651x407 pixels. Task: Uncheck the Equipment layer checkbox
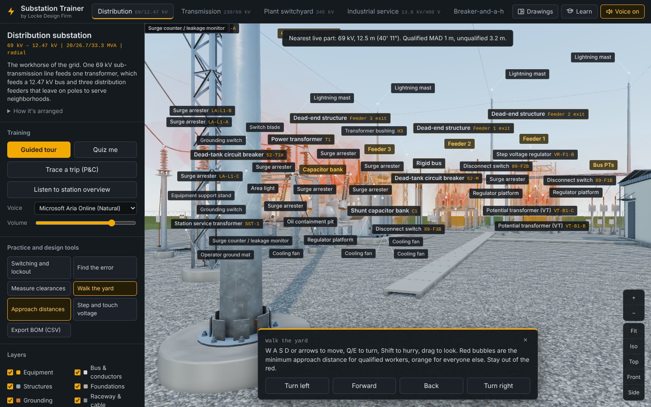tap(10, 372)
